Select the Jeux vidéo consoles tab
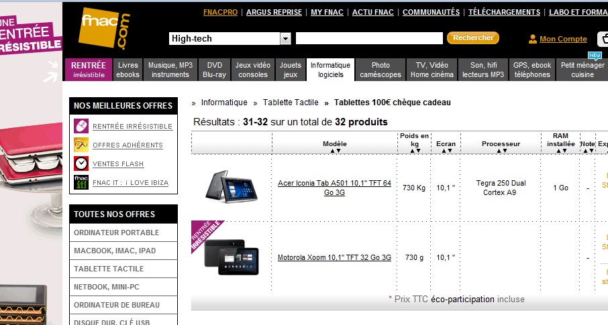The image size is (608, 325). pos(253,70)
